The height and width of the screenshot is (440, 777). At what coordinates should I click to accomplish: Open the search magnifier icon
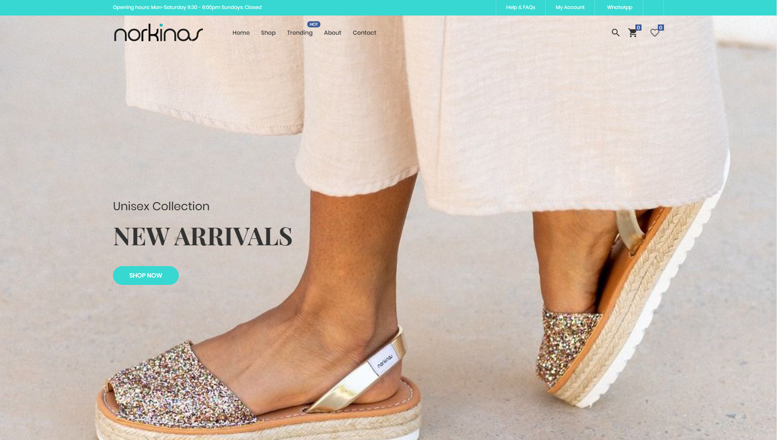click(615, 33)
